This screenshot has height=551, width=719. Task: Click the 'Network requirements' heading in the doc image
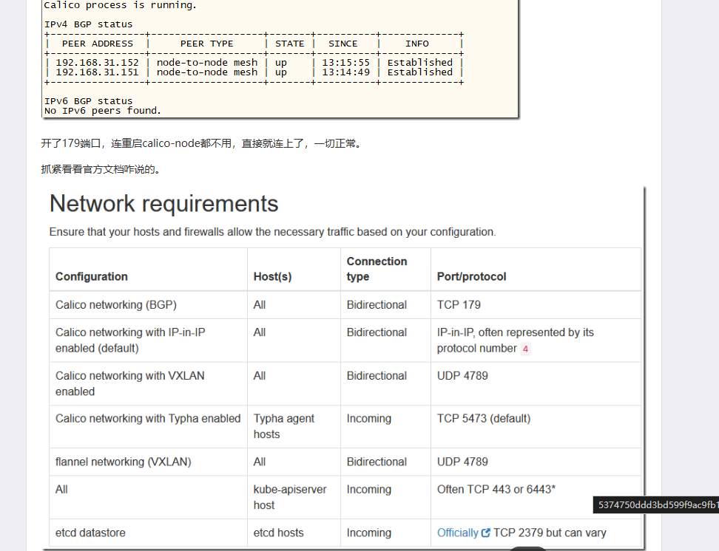(163, 203)
